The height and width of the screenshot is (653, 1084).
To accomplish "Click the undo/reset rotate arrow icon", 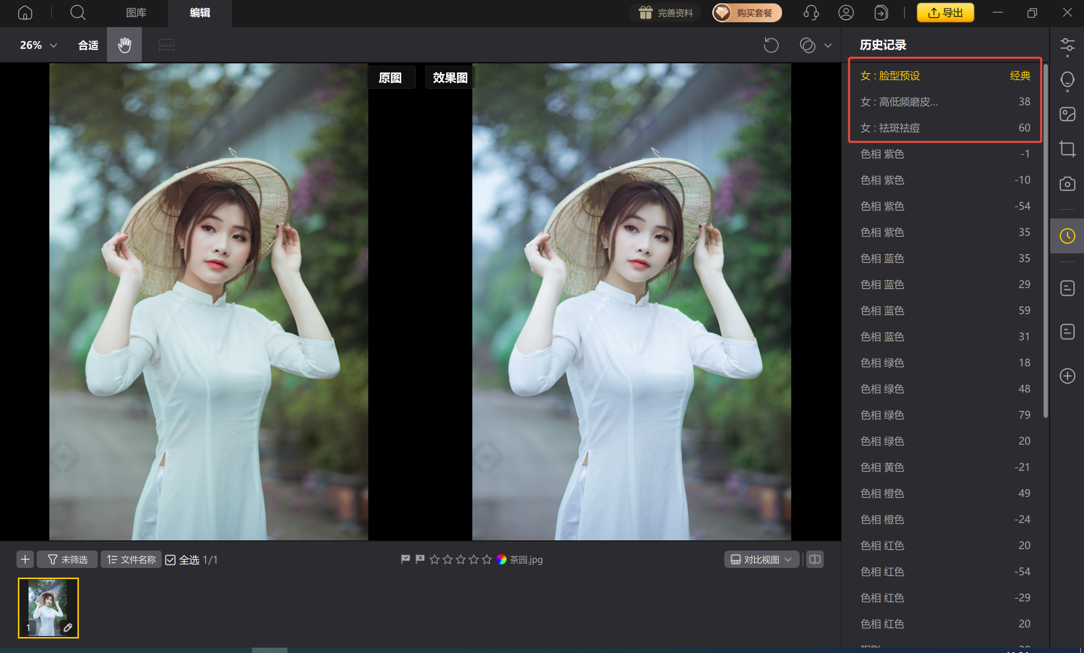I will pyautogui.click(x=771, y=45).
